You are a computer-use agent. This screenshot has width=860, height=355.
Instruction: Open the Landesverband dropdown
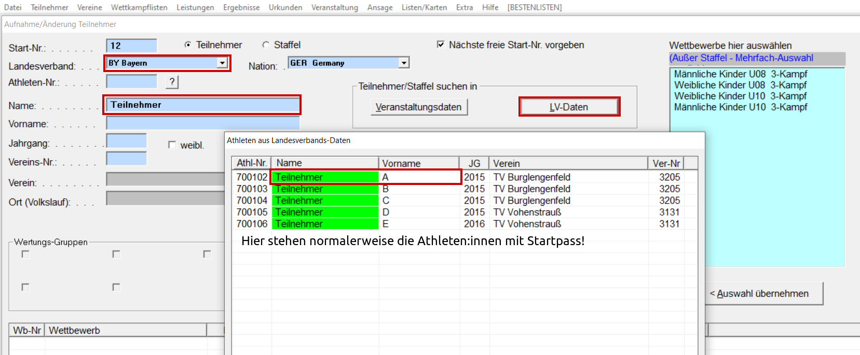(x=222, y=63)
